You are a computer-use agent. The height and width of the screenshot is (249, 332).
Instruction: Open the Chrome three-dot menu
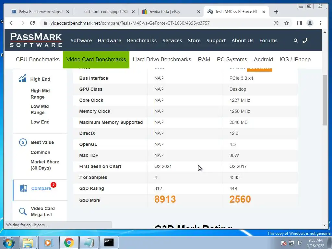pyautogui.click(x=320, y=23)
